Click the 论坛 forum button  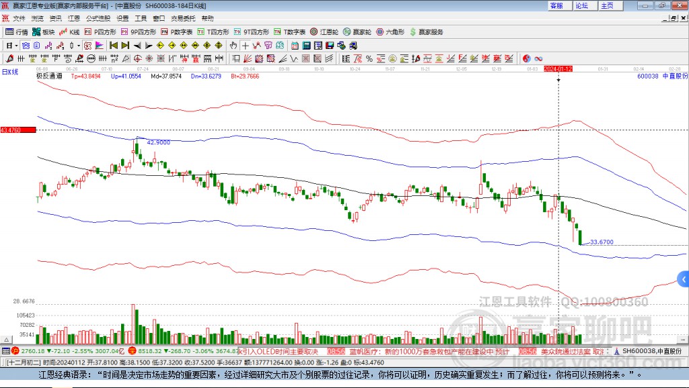coord(581,5)
